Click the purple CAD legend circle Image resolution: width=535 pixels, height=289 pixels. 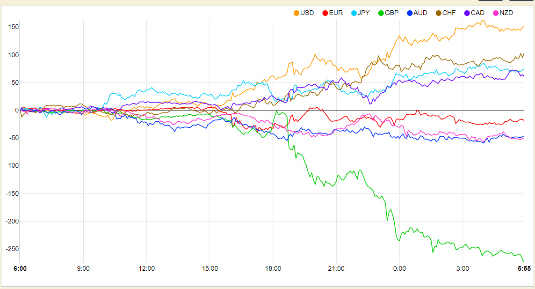click(467, 13)
